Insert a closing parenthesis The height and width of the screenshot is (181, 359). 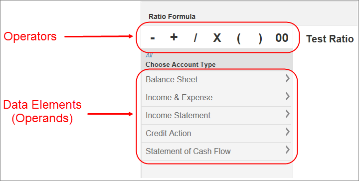pyautogui.click(x=260, y=38)
